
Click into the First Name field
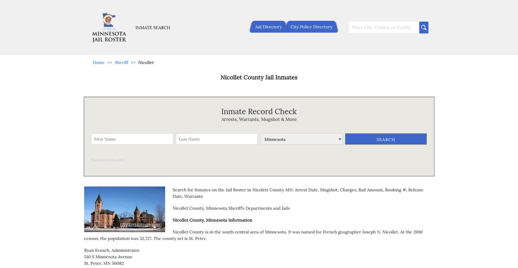pos(132,139)
